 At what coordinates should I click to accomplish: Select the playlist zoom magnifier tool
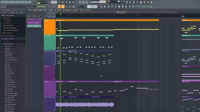pos(49,10)
